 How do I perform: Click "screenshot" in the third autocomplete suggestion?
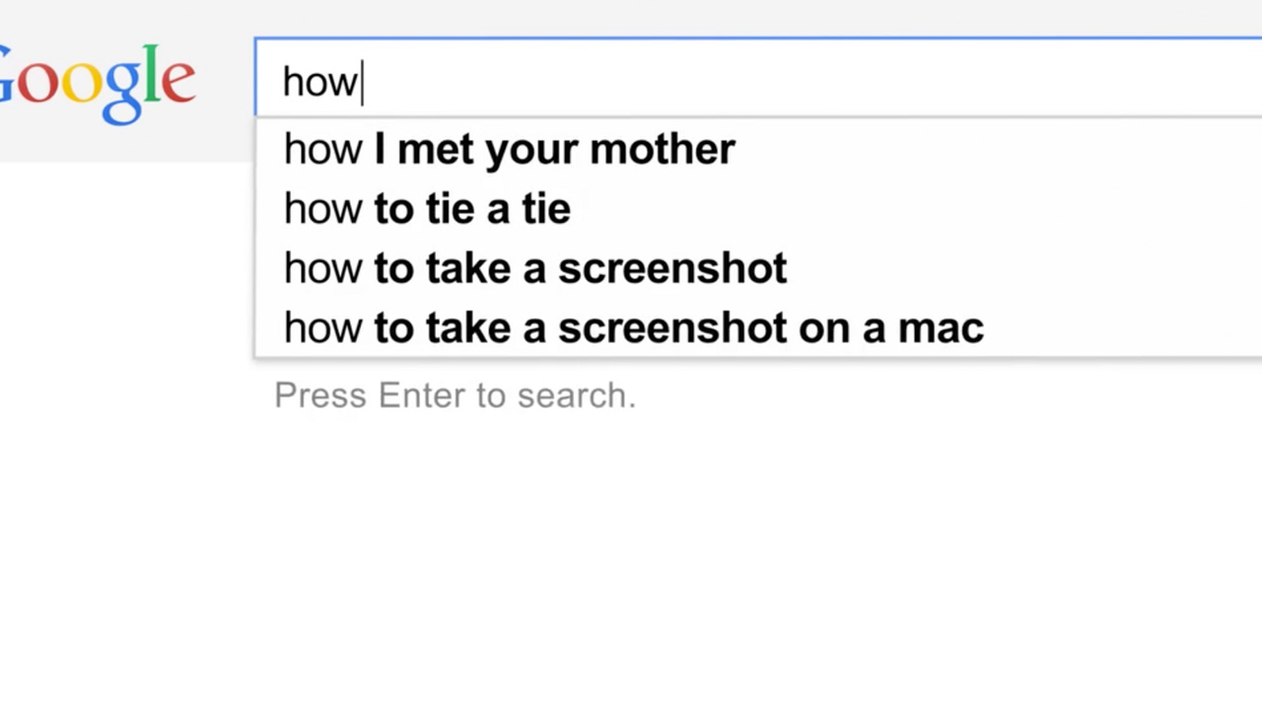[672, 268]
